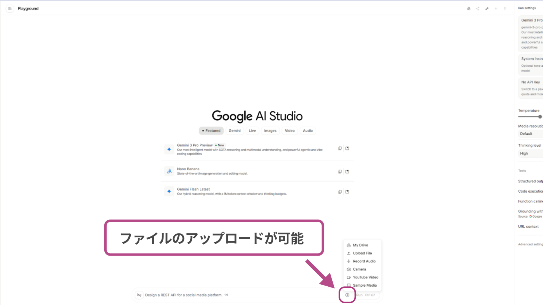Expand the Advanced settings section
This screenshot has height=305, width=543.
coord(530,244)
